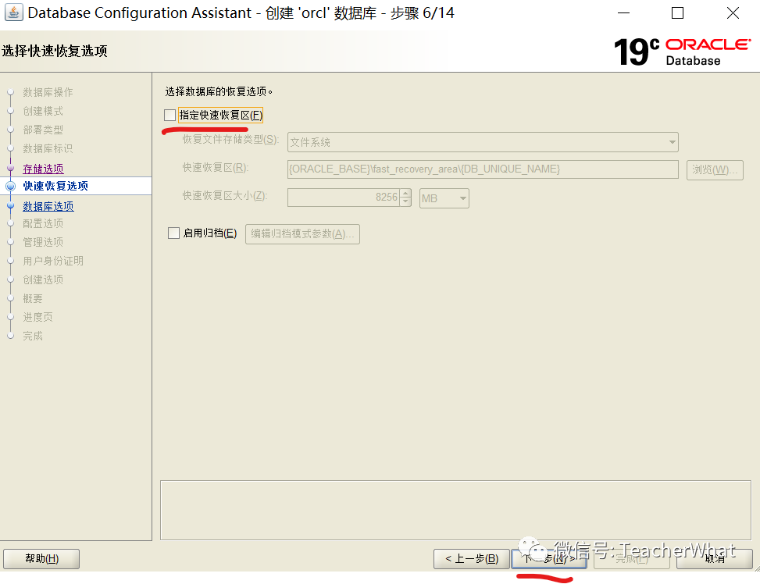Close the Database Configuration Assistant window
The image size is (760, 584).
click(733, 13)
